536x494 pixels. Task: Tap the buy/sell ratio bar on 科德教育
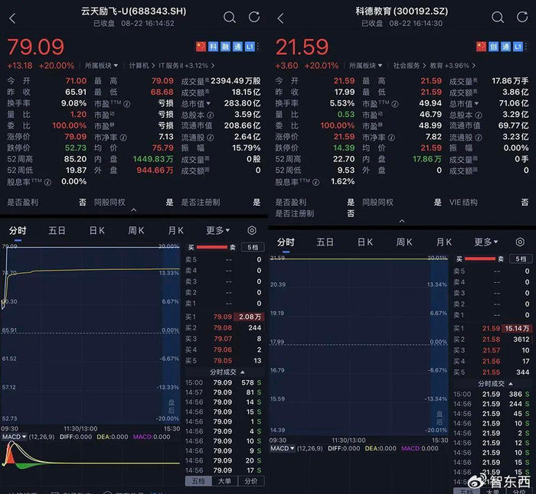click(x=480, y=258)
